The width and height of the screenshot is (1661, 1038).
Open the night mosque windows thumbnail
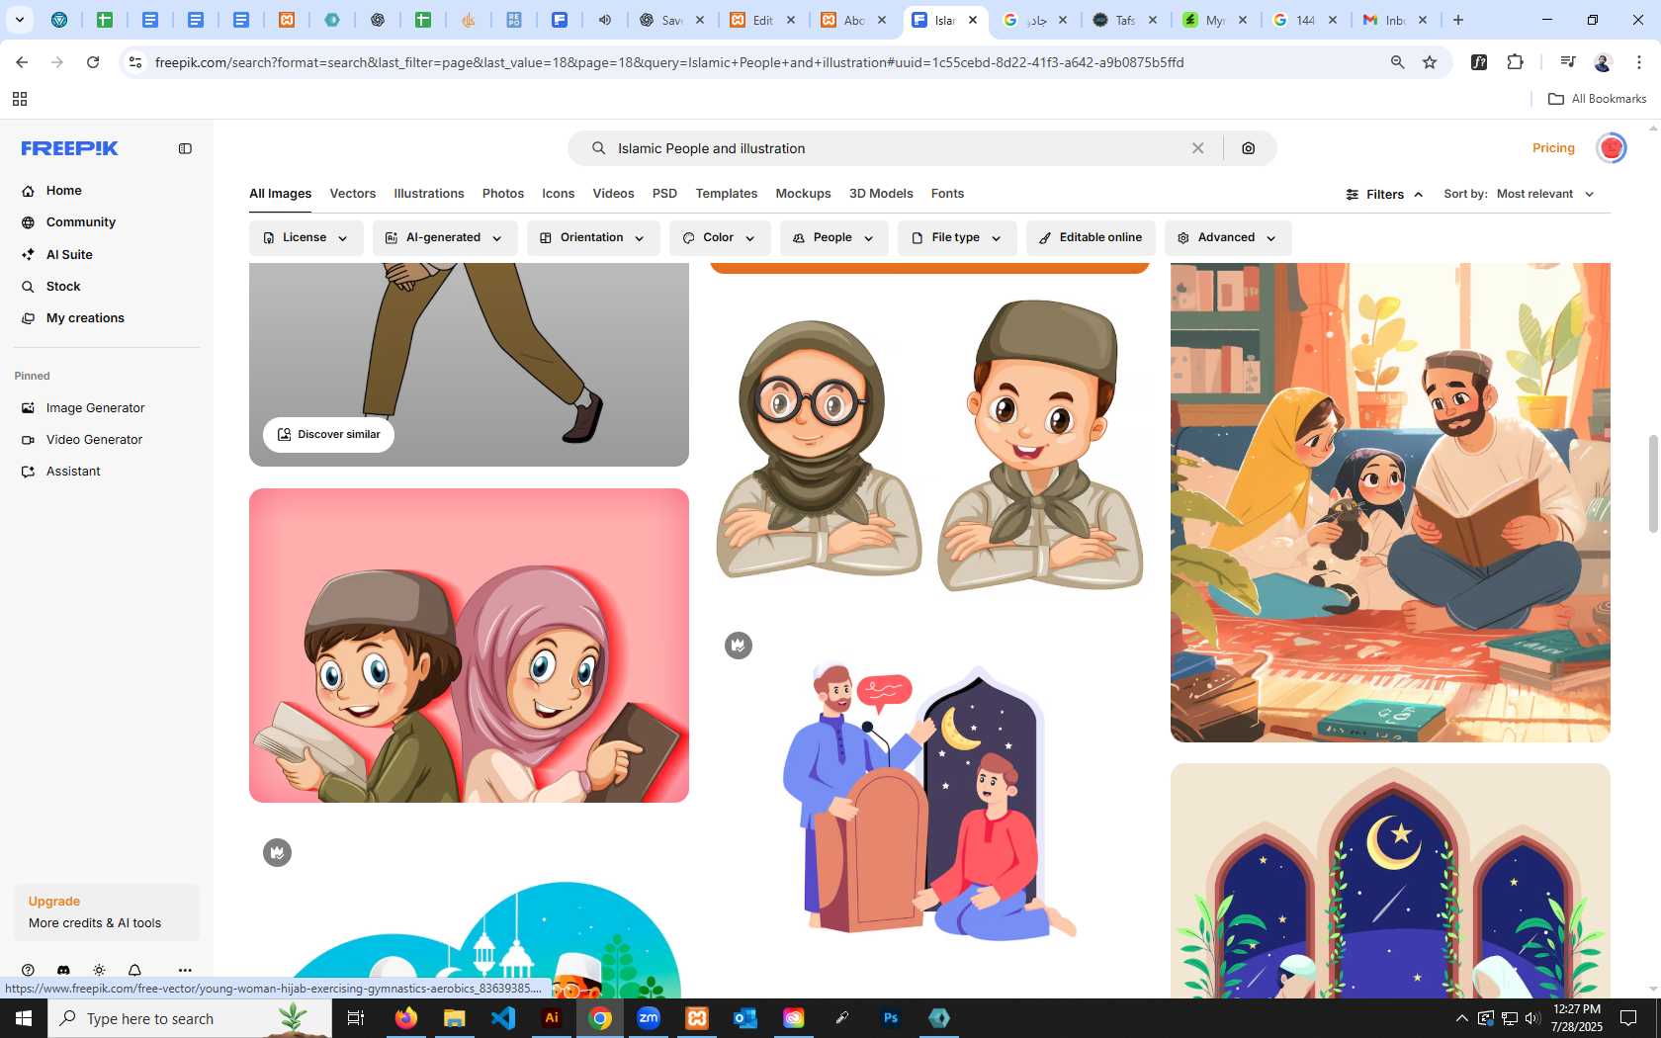click(1390, 881)
